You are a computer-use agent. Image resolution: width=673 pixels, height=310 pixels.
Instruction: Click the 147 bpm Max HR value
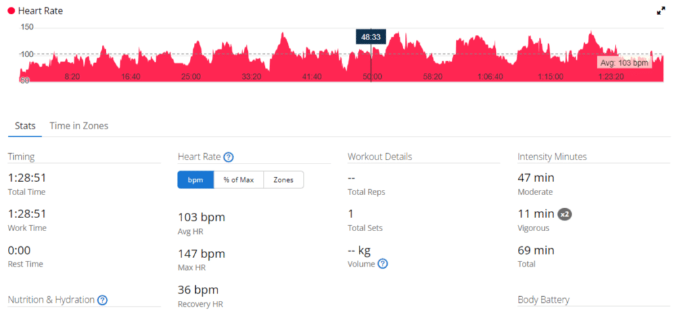tap(201, 254)
